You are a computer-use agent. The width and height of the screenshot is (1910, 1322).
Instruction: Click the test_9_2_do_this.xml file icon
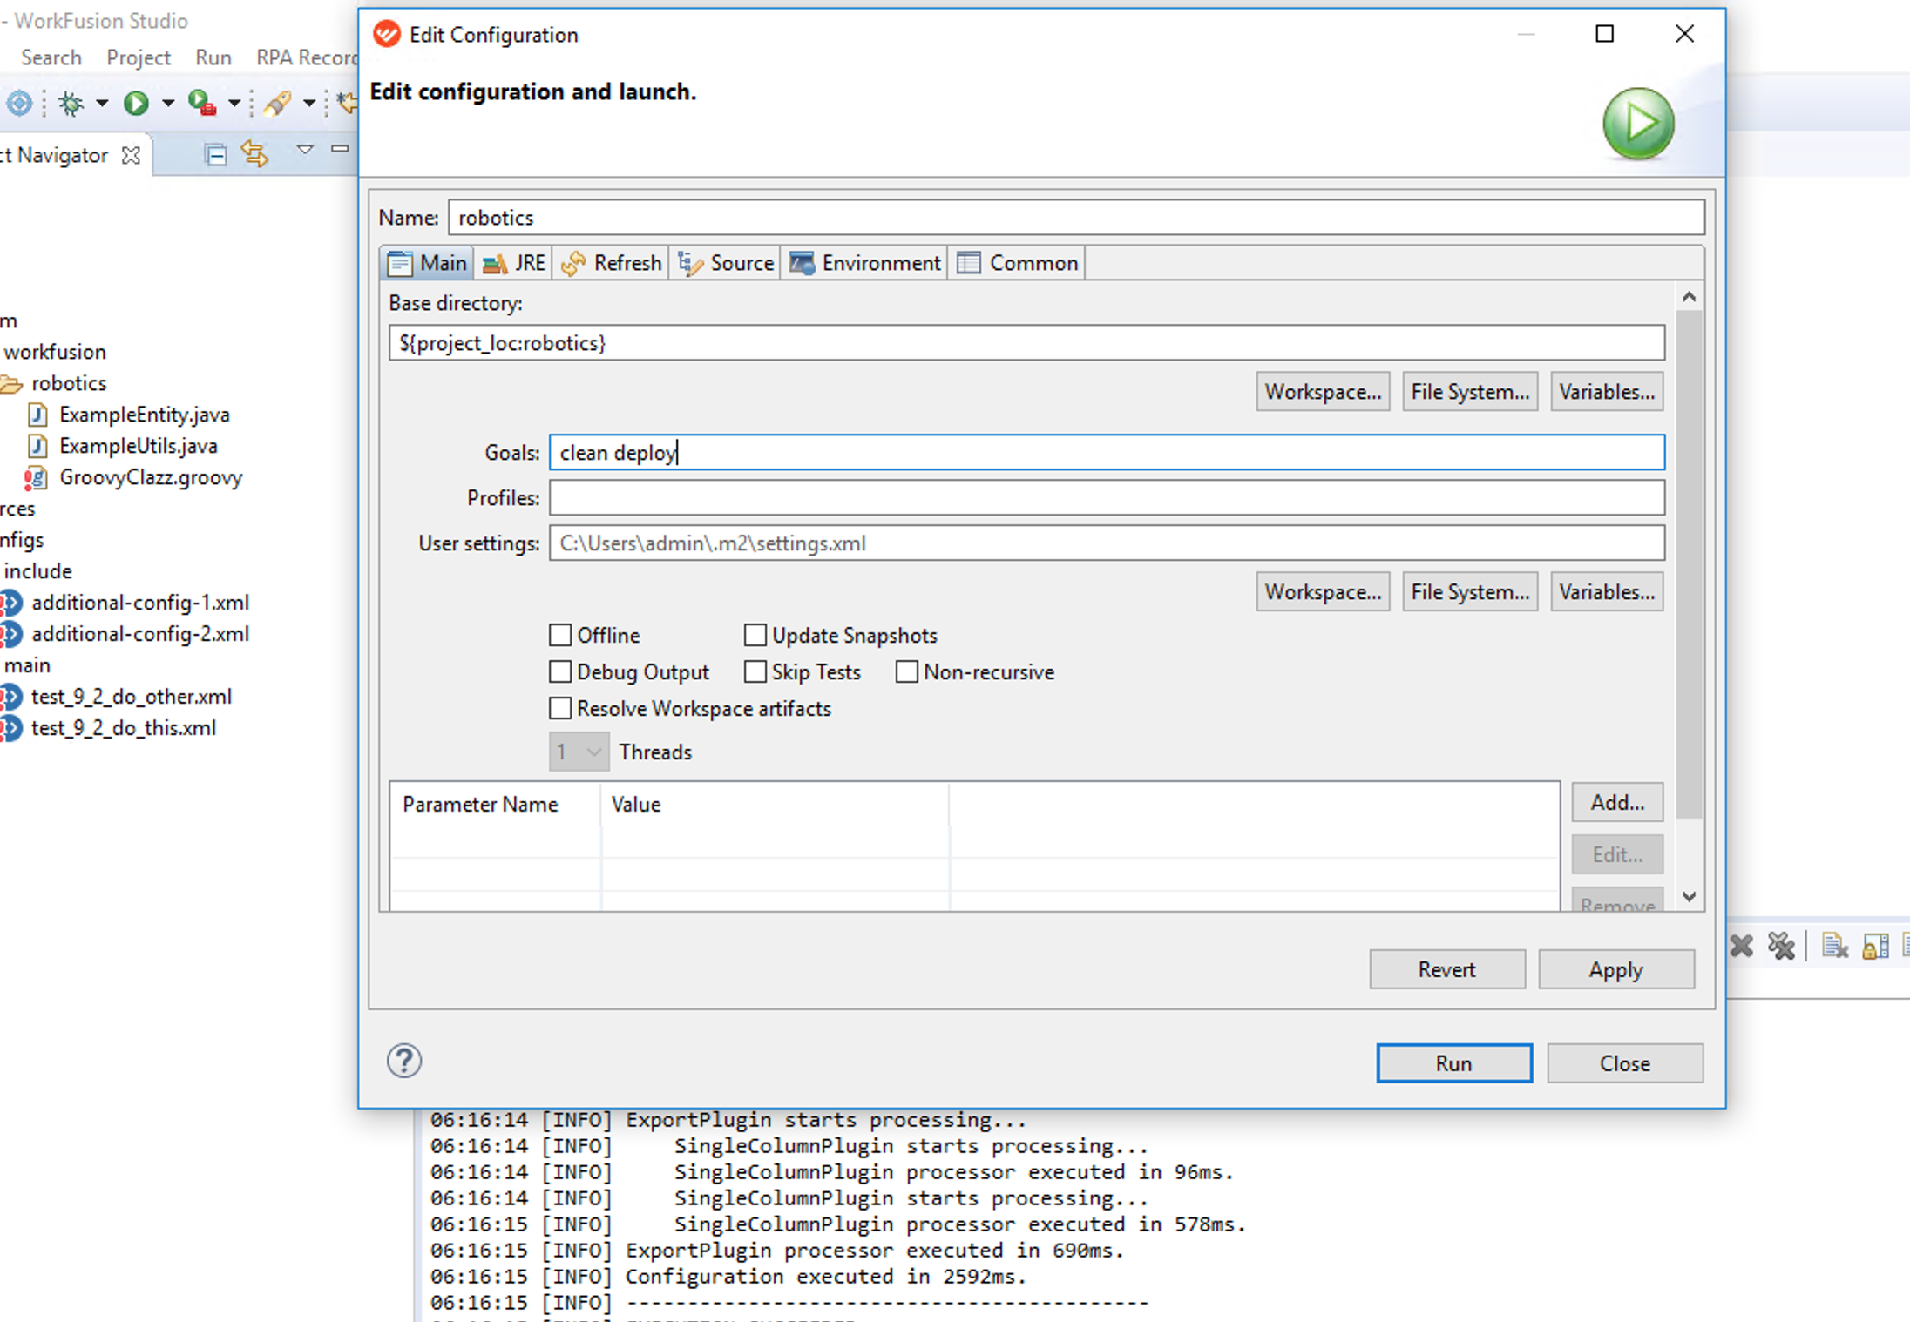[10, 728]
